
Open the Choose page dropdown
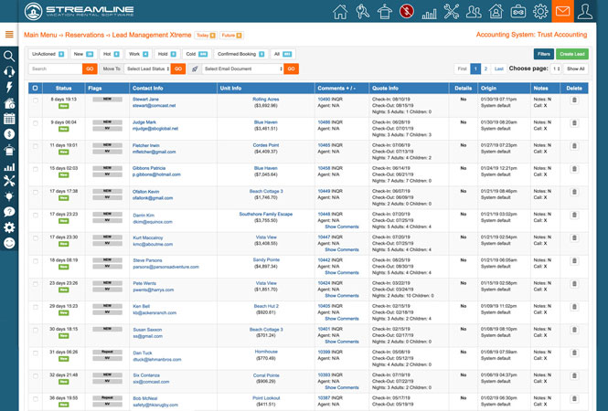point(556,68)
